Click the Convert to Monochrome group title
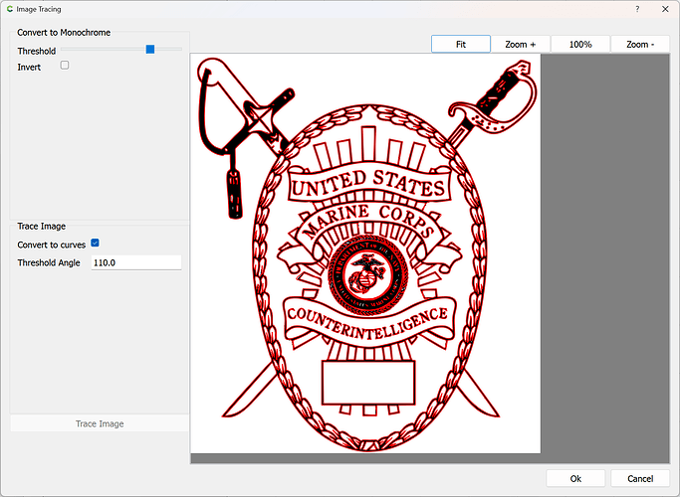 coord(64,33)
